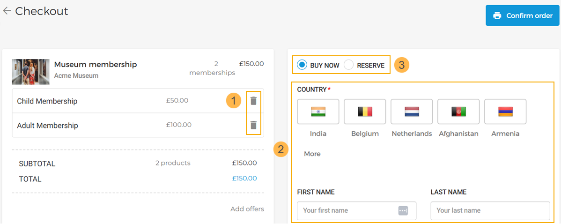
Task: Delete the Child Membership item
Action: [253, 101]
